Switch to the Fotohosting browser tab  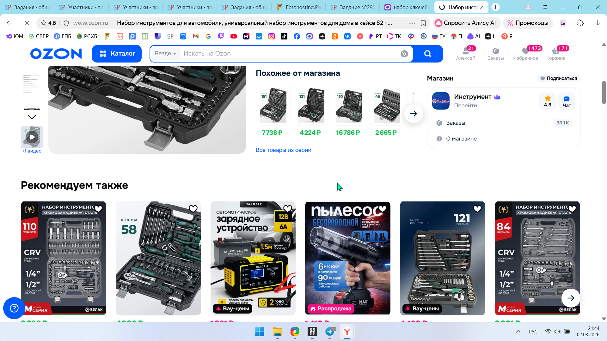click(298, 7)
